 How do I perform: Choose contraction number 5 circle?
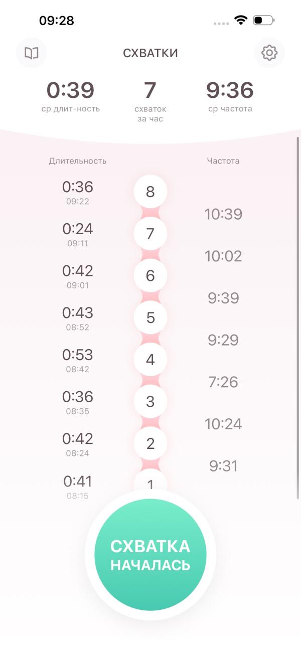(150, 318)
